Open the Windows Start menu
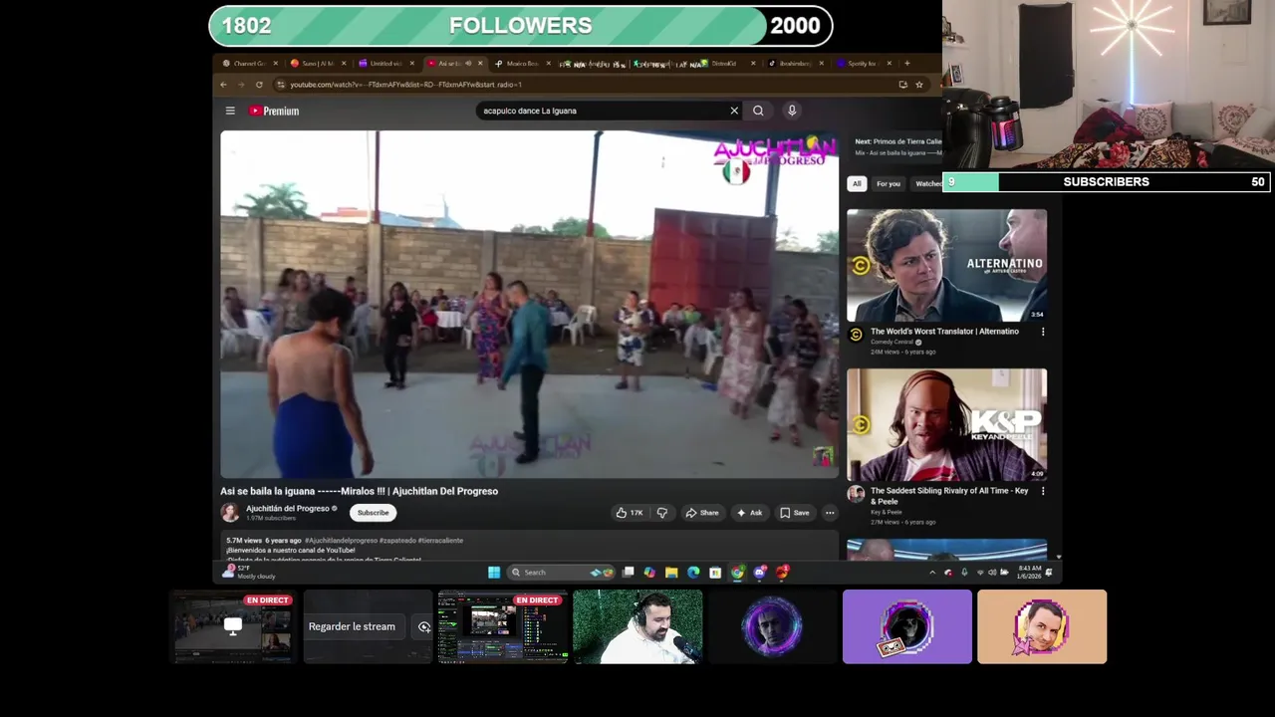Viewport: 1275px width, 717px height. point(493,572)
